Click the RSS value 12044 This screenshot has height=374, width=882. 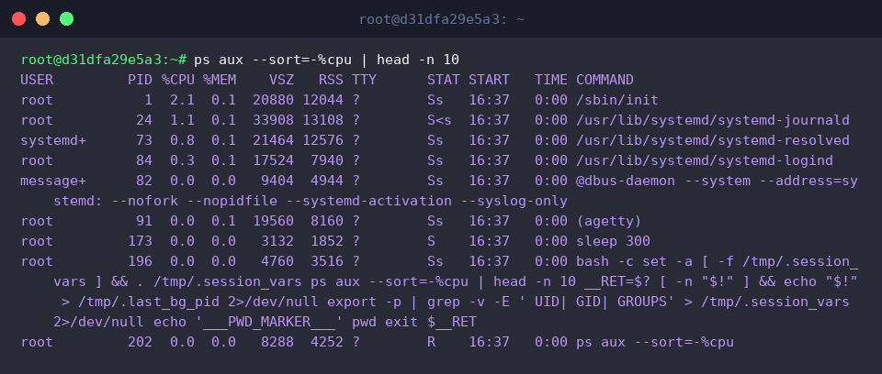click(322, 100)
